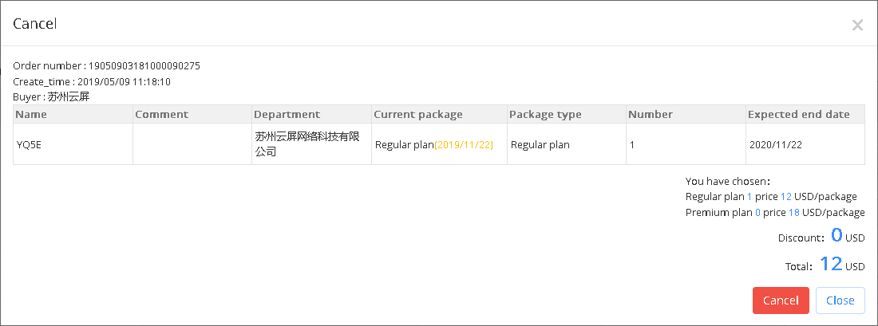Select the Department column header
This screenshot has width=878, height=326.
click(312, 114)
